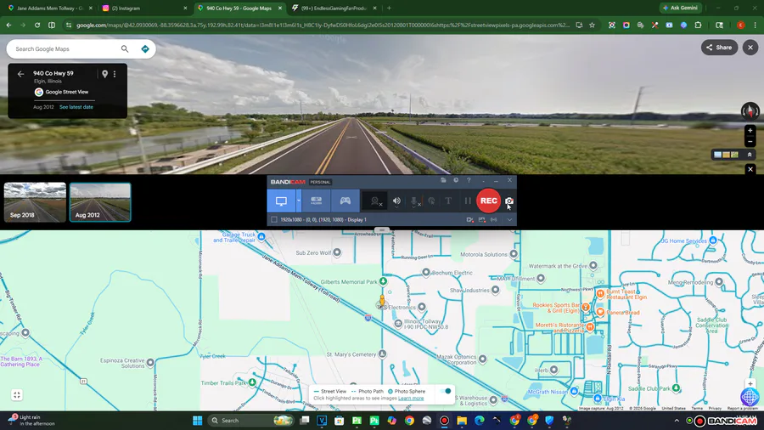The image size is (764, 430).
Task: Click the location pin icon in address panel
Action: click(x=104, y=74)
